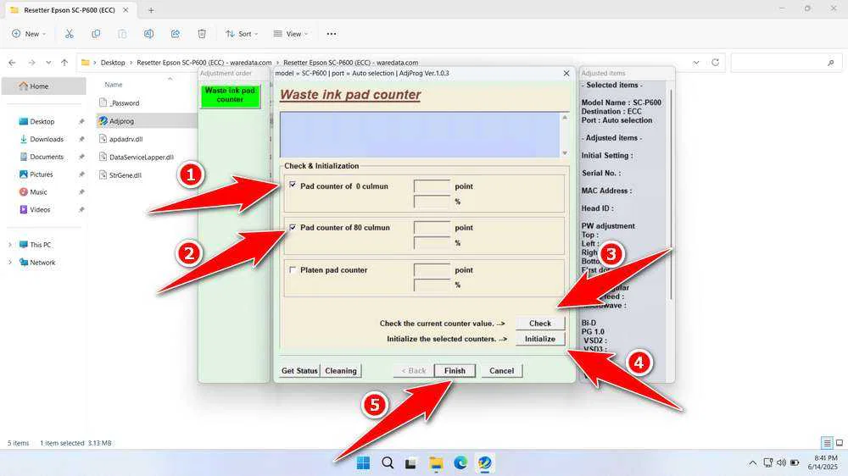Open the taskbar Search magnifier icon
848x476 pixels.
pyautogui.click(x=388, y=463)
